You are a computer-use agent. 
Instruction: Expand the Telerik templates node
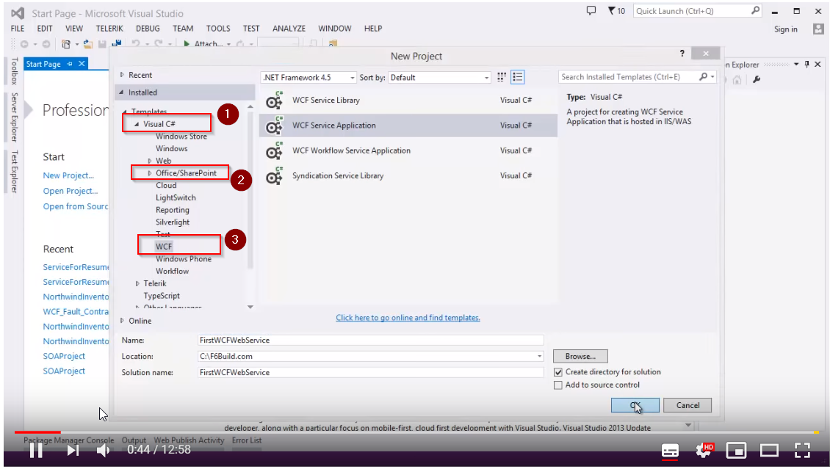coord(137,284)
